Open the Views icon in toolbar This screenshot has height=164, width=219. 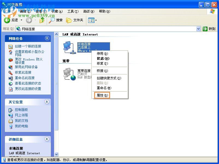point(91,20)
